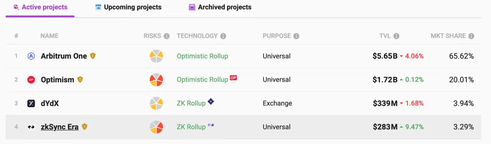Click the Optimism red OP logo icon
The height and width of the screenshot is (144, 491).
click(x=31, y=80)
